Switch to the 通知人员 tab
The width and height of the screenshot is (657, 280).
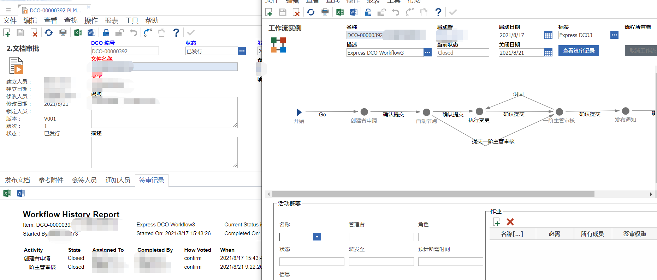point(118,180)
